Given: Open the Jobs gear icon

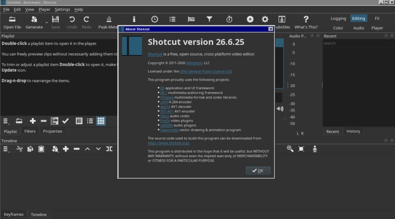Looking at the screenshot, I should (x=265, y=19).
